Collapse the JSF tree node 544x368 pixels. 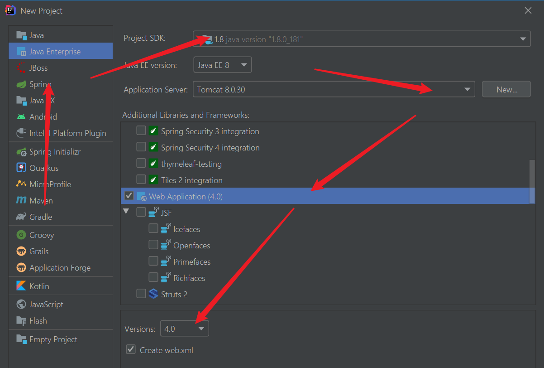point(126,212)
